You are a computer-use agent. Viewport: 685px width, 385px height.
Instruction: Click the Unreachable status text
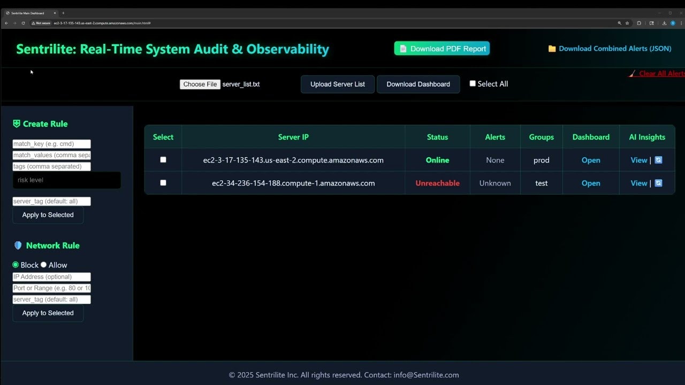[437, 183]
